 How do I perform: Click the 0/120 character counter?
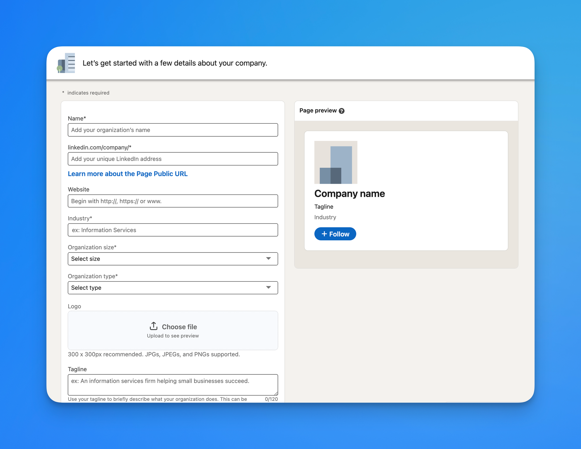270,399
